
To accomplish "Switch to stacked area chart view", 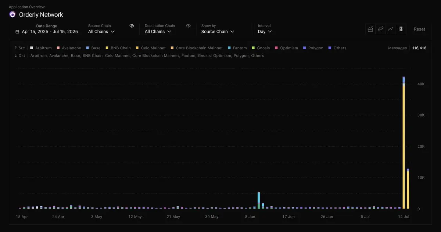I will [370, 29].
